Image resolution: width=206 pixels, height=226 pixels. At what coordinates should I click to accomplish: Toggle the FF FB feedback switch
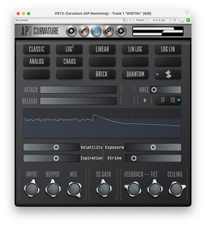point(168,100)
